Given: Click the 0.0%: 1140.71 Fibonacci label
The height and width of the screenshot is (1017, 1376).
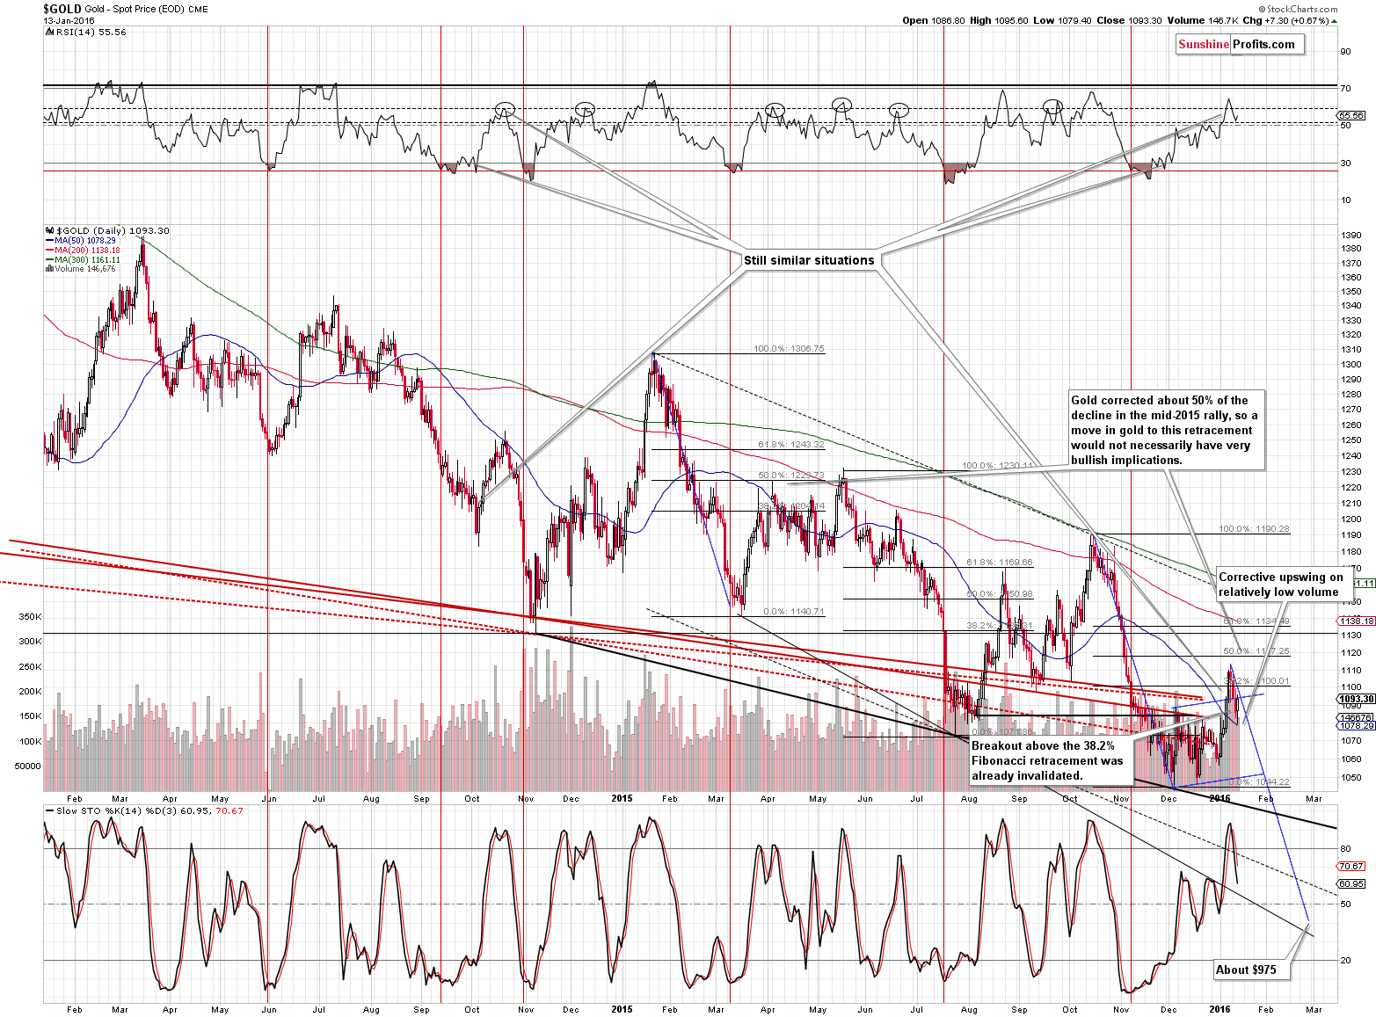Looking at the screenshot, I should [794, 612].
